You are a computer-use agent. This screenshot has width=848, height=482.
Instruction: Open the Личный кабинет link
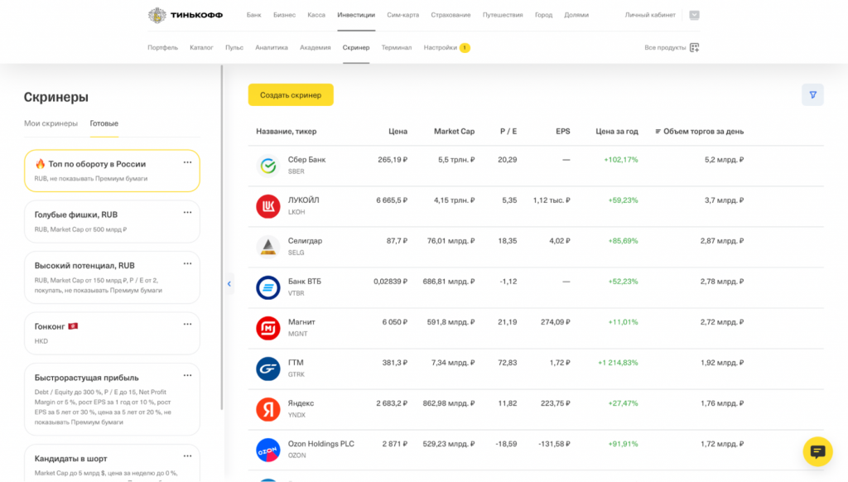(x=649, y=15)
